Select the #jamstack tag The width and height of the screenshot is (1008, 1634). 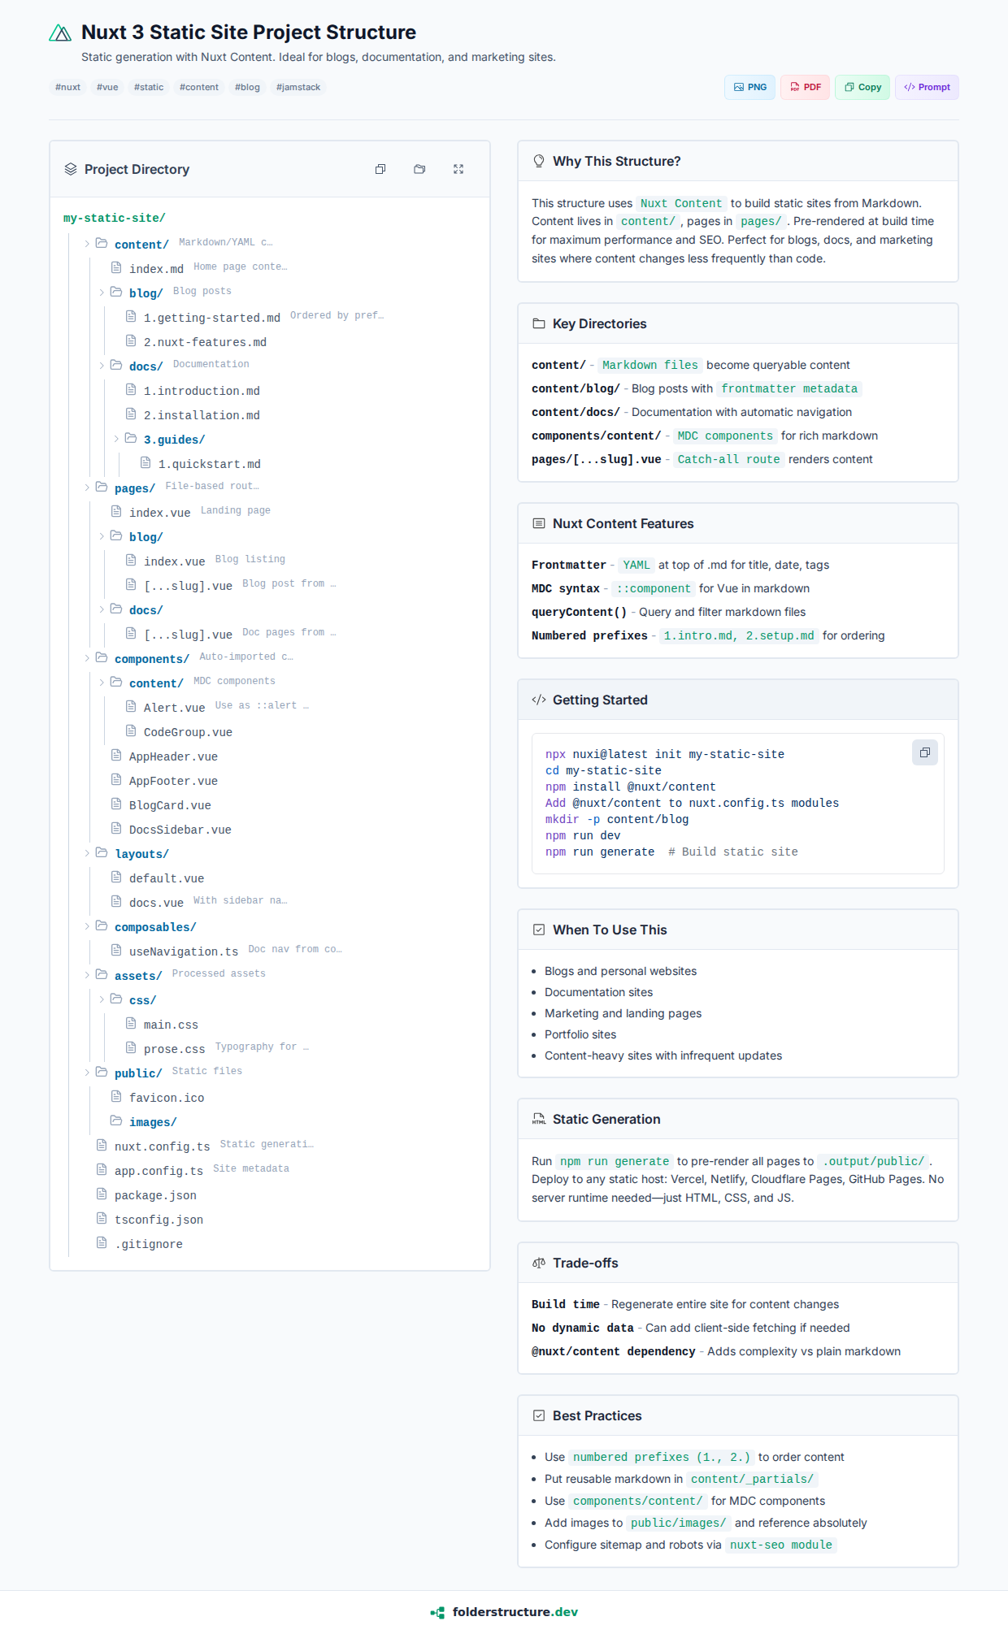pyautogui.click(x=298, y=88)
